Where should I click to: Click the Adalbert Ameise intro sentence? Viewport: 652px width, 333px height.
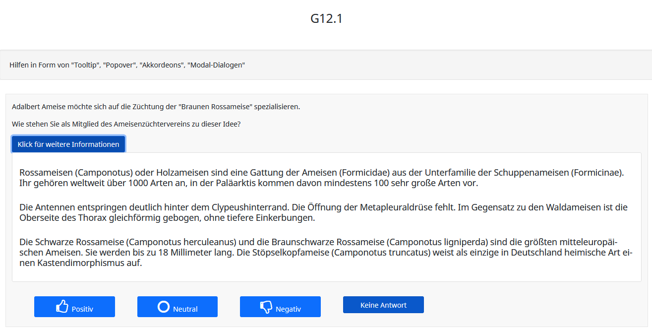click(x=156, y=107)
